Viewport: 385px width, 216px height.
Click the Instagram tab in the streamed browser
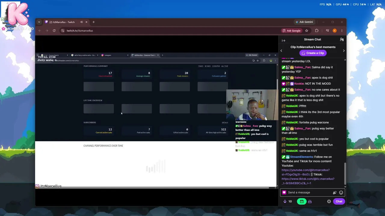point(115,55)
